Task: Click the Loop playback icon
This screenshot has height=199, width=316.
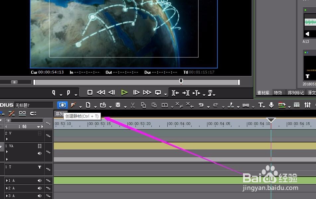Action: pos(158,93)
